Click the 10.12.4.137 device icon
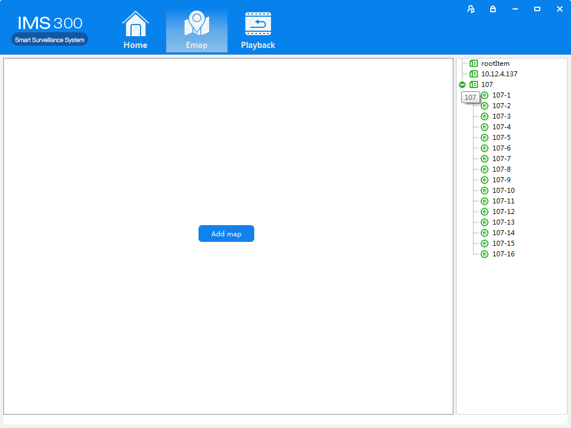Image resolution: width=571 pixels, height=428 pixels. 473,74
